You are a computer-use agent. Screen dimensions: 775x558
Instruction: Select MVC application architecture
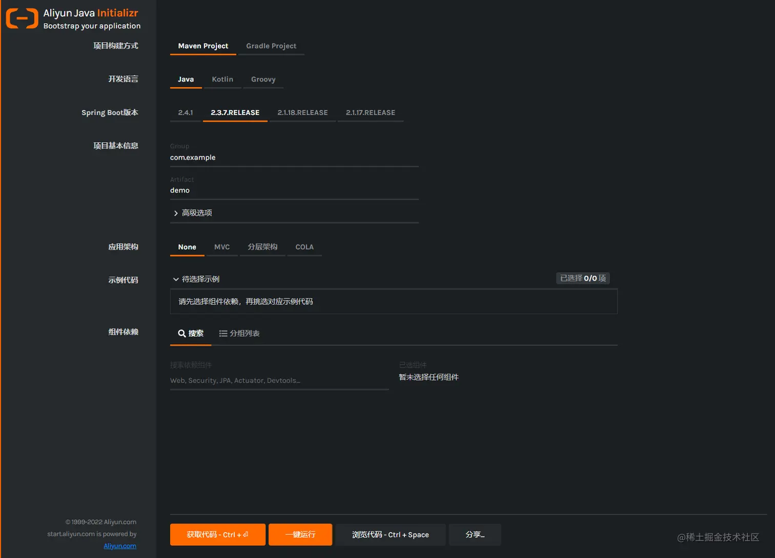(222, 247)
